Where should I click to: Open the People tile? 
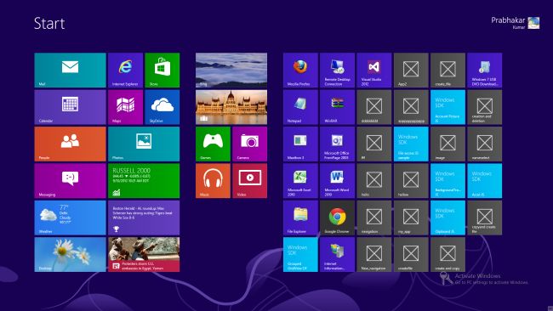pos(70,144)
